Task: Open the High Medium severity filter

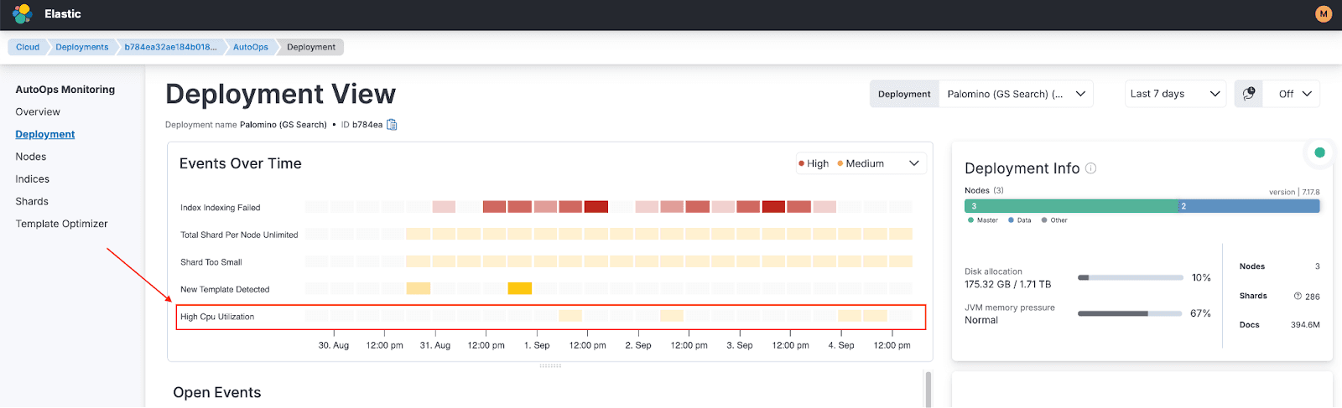Action: (x=860, y=163)
